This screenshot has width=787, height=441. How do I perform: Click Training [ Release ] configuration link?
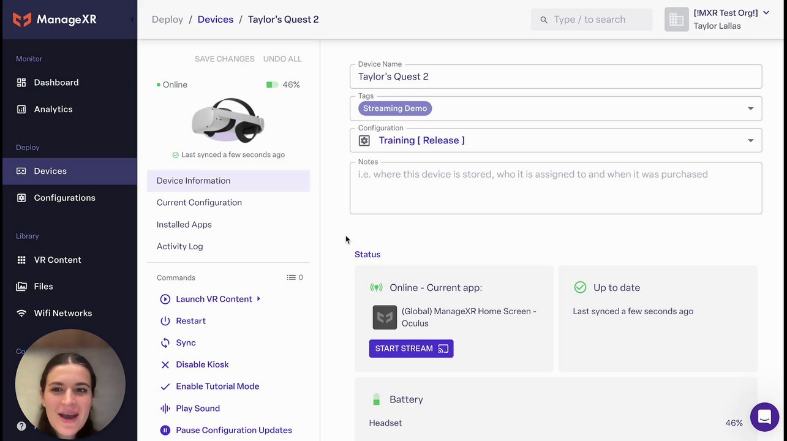click(421, 140)
